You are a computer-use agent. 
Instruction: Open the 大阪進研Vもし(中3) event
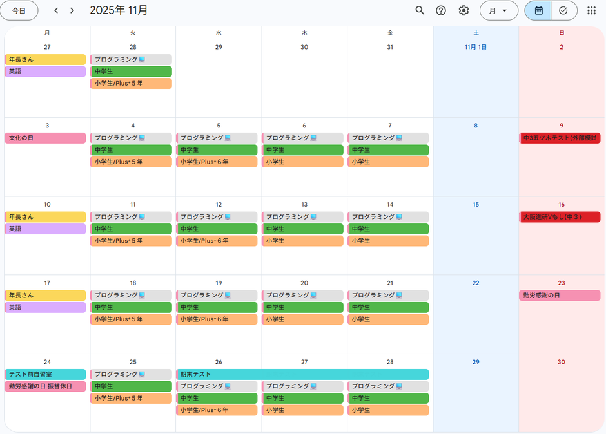pyautogui.click(x=560, y=217)
